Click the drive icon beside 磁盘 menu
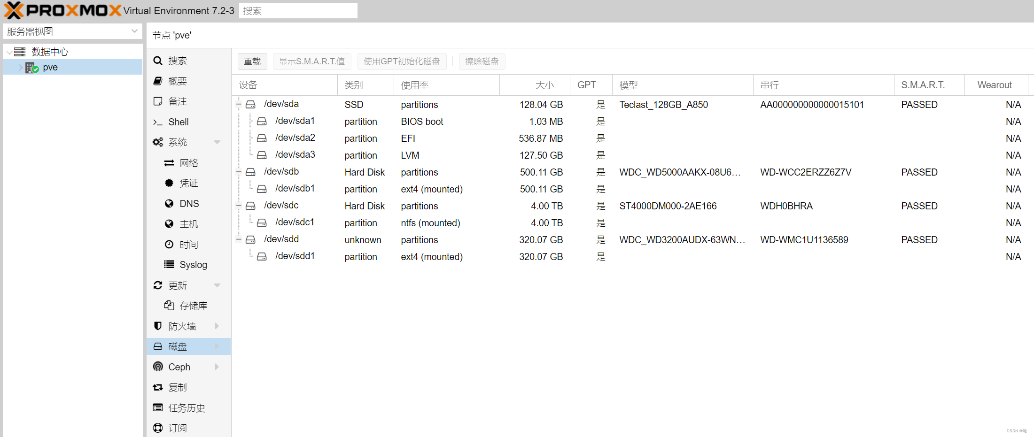The width and height of the screenshot is (1034, 437). pos(158,346)
